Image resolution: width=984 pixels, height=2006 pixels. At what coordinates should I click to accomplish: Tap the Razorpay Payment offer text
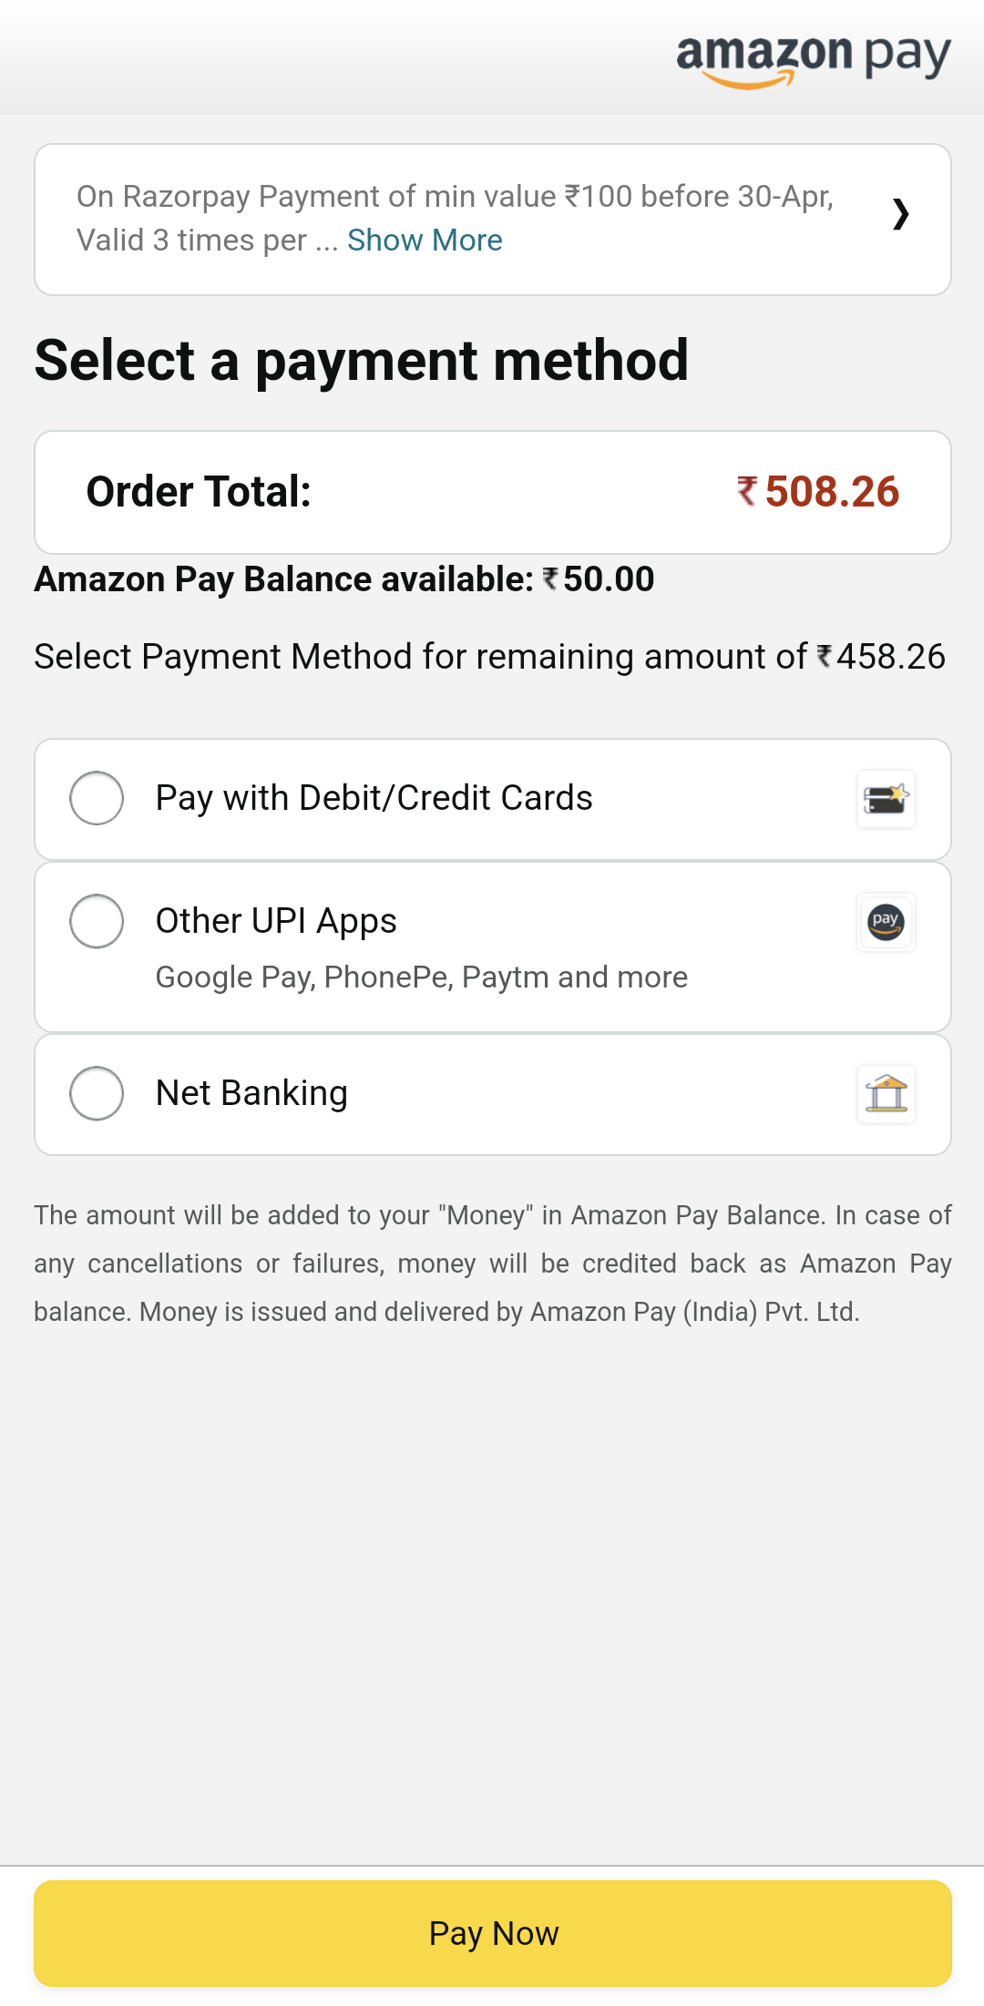[454, 197]
